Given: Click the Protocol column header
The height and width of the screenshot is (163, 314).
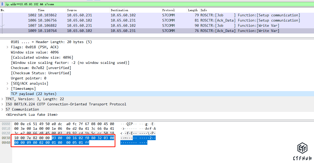Looking at the screenshot, I should click(168, 10).
